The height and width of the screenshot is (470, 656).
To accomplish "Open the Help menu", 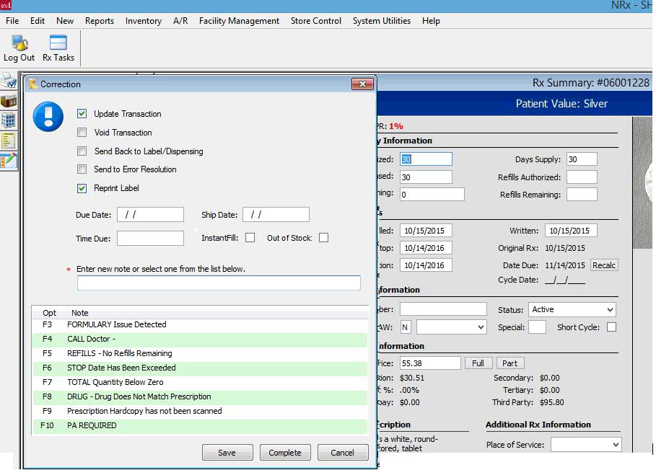I will (431, 21).
